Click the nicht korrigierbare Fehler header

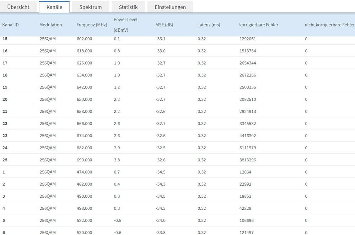(x=330, y=25)
